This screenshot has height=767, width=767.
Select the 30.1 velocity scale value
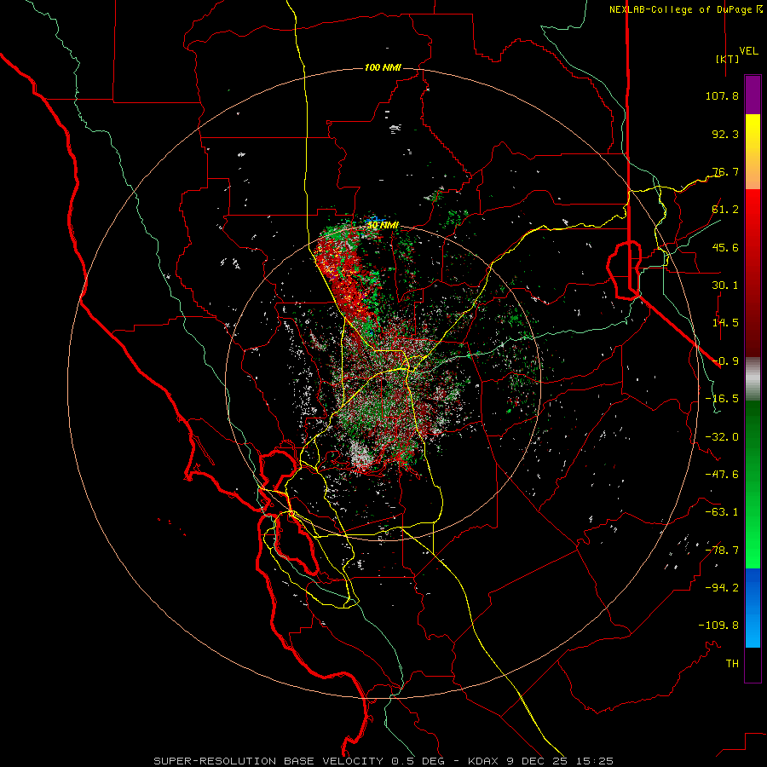(x=725, y=285)
